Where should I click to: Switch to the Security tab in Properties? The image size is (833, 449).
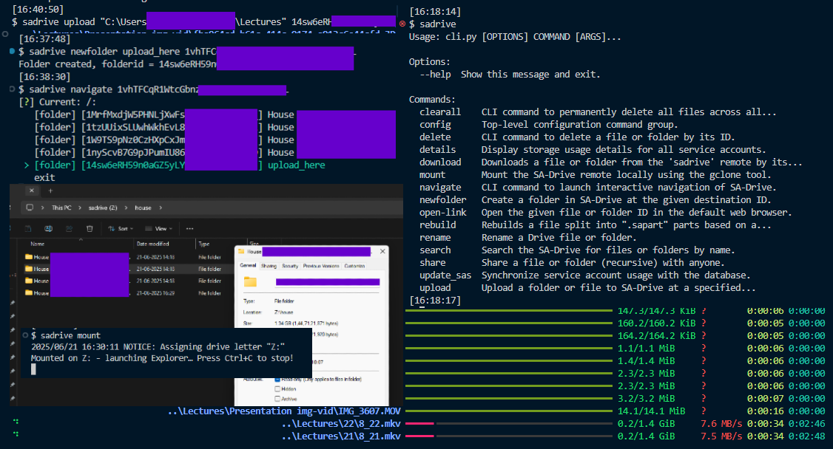coord(290,266)
